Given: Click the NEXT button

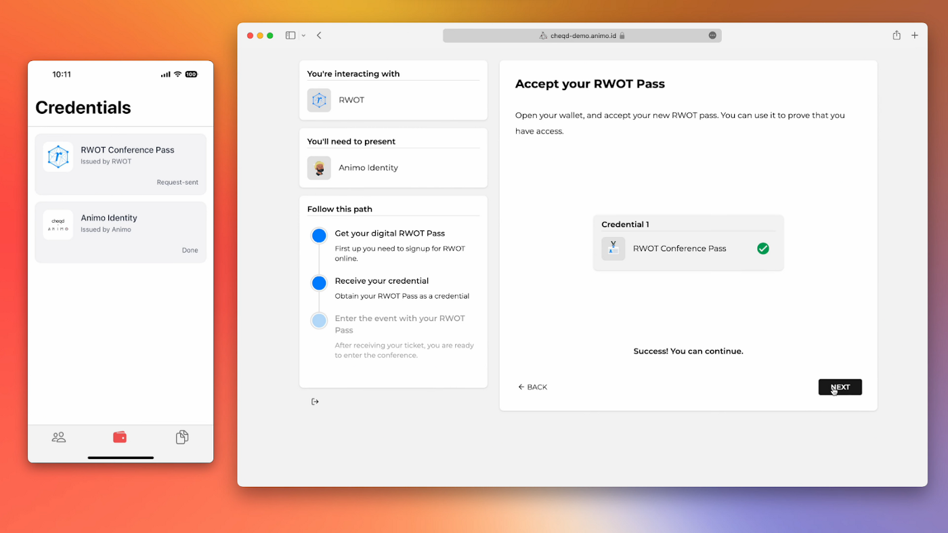Looking at the screenshot, I should pyautogui.click(x=840, y=387).
